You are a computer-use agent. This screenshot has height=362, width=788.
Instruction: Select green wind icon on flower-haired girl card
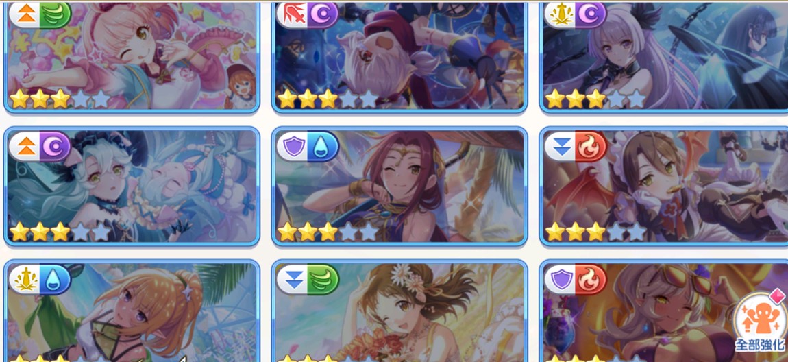click(x=321, y=280)
